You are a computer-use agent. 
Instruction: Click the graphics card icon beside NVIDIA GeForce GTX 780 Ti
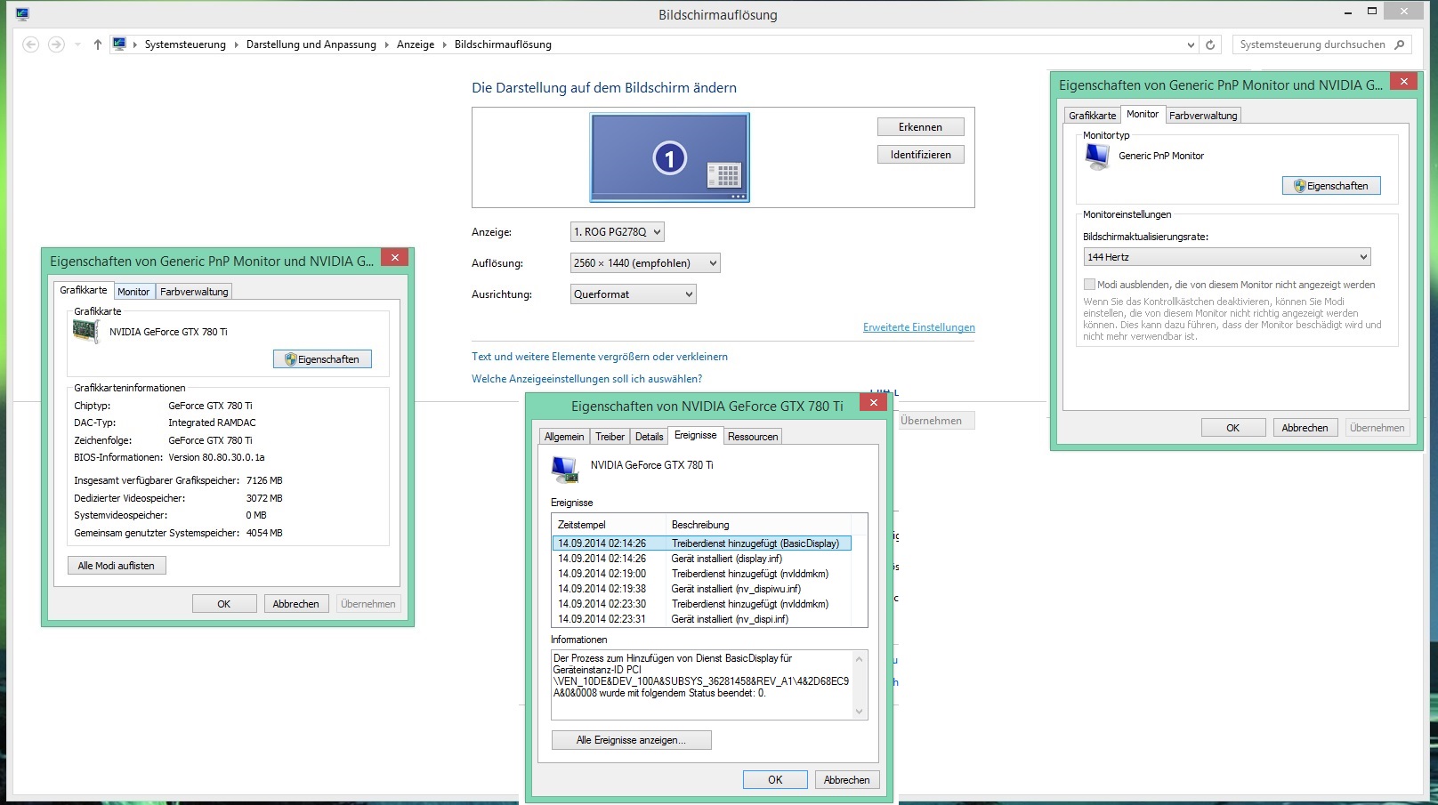[x=85, y=331]
